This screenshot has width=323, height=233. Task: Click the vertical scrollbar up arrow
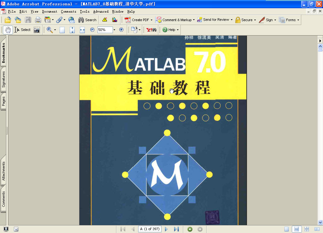point(320,46)
